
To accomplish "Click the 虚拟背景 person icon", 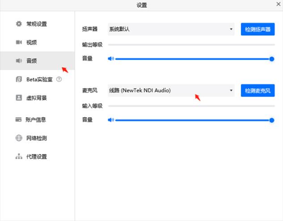I will coord(19,98).
